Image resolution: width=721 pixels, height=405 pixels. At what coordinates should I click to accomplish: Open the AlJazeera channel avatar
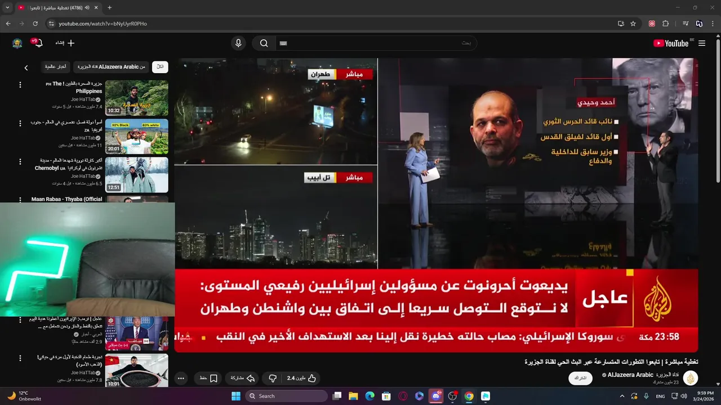coord(691,378)
